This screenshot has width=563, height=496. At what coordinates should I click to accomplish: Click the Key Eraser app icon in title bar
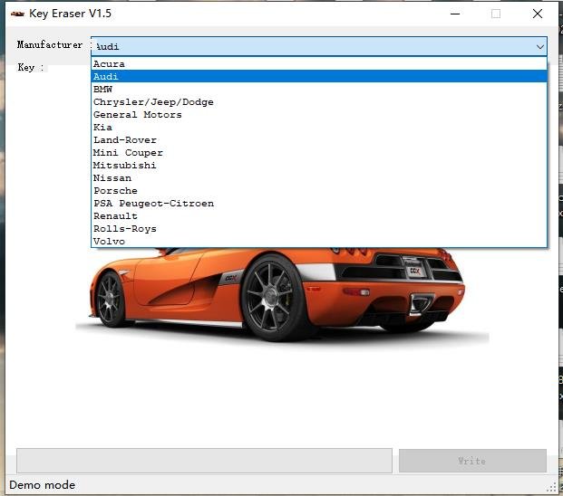click(x=16, y=14)
